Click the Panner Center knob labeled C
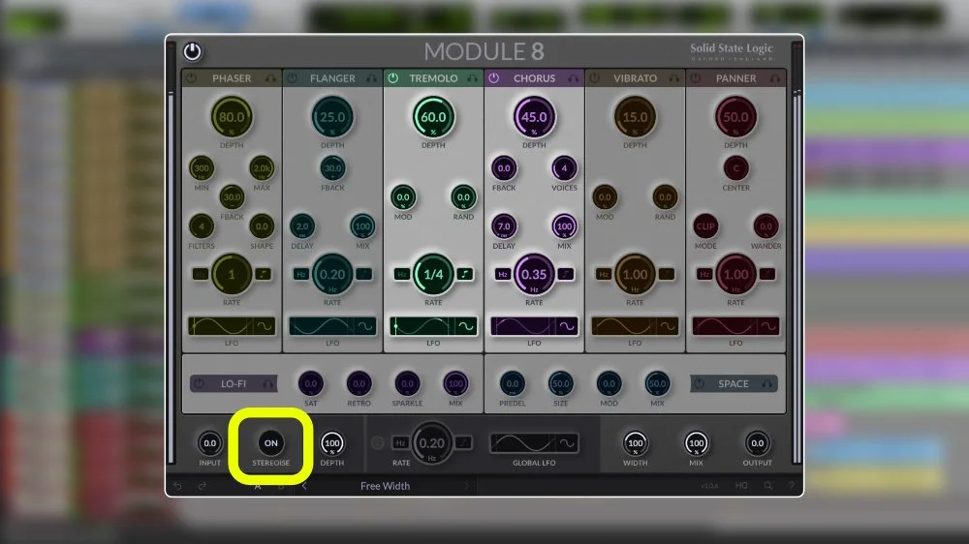The width and height of the screenshot is (969, 544). pos(735,168)
